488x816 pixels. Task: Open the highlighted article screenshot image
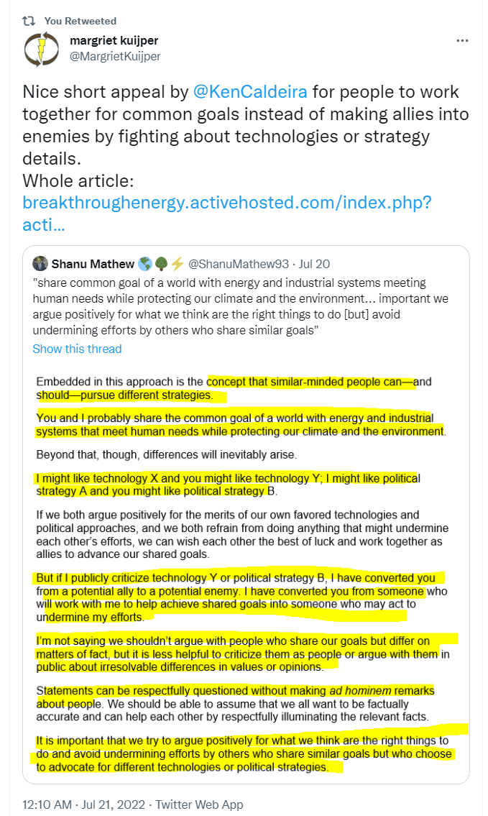click(246, 574)
